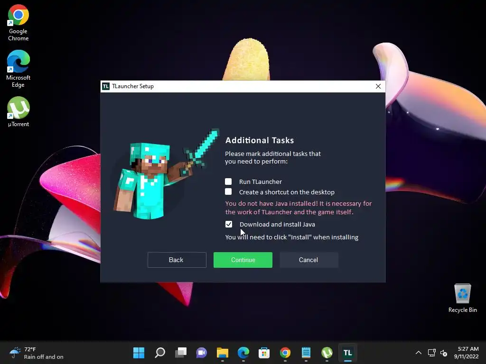Viewport: 486px width, 364px height.
Task: Select the µTorrent desktop icon
Action: [19, 112]
